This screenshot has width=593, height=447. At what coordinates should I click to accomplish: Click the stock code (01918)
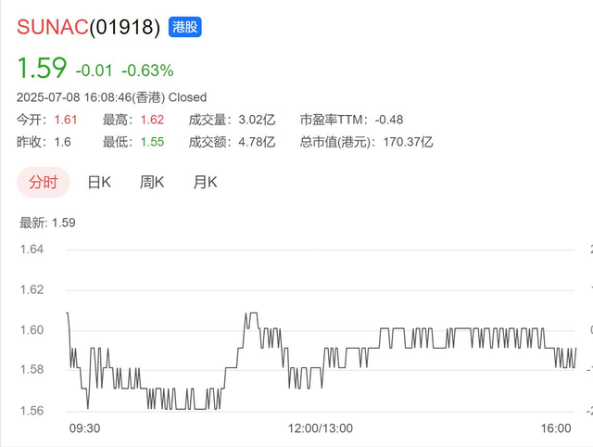(x=125, y=28)
